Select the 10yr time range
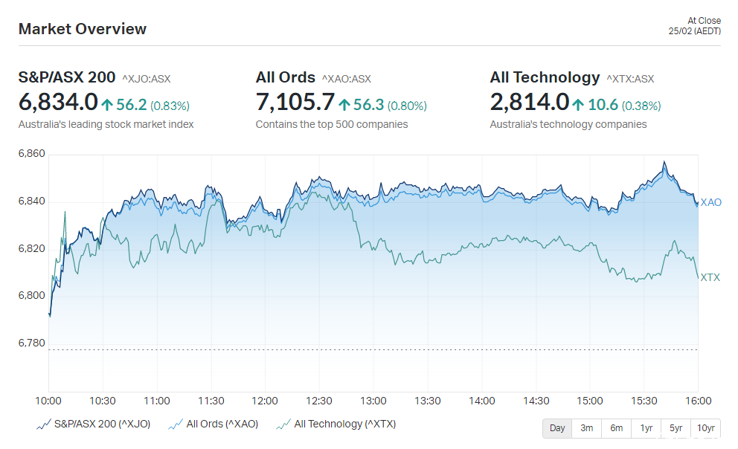This screenshot has height=449, width=738. click(705, 428)
